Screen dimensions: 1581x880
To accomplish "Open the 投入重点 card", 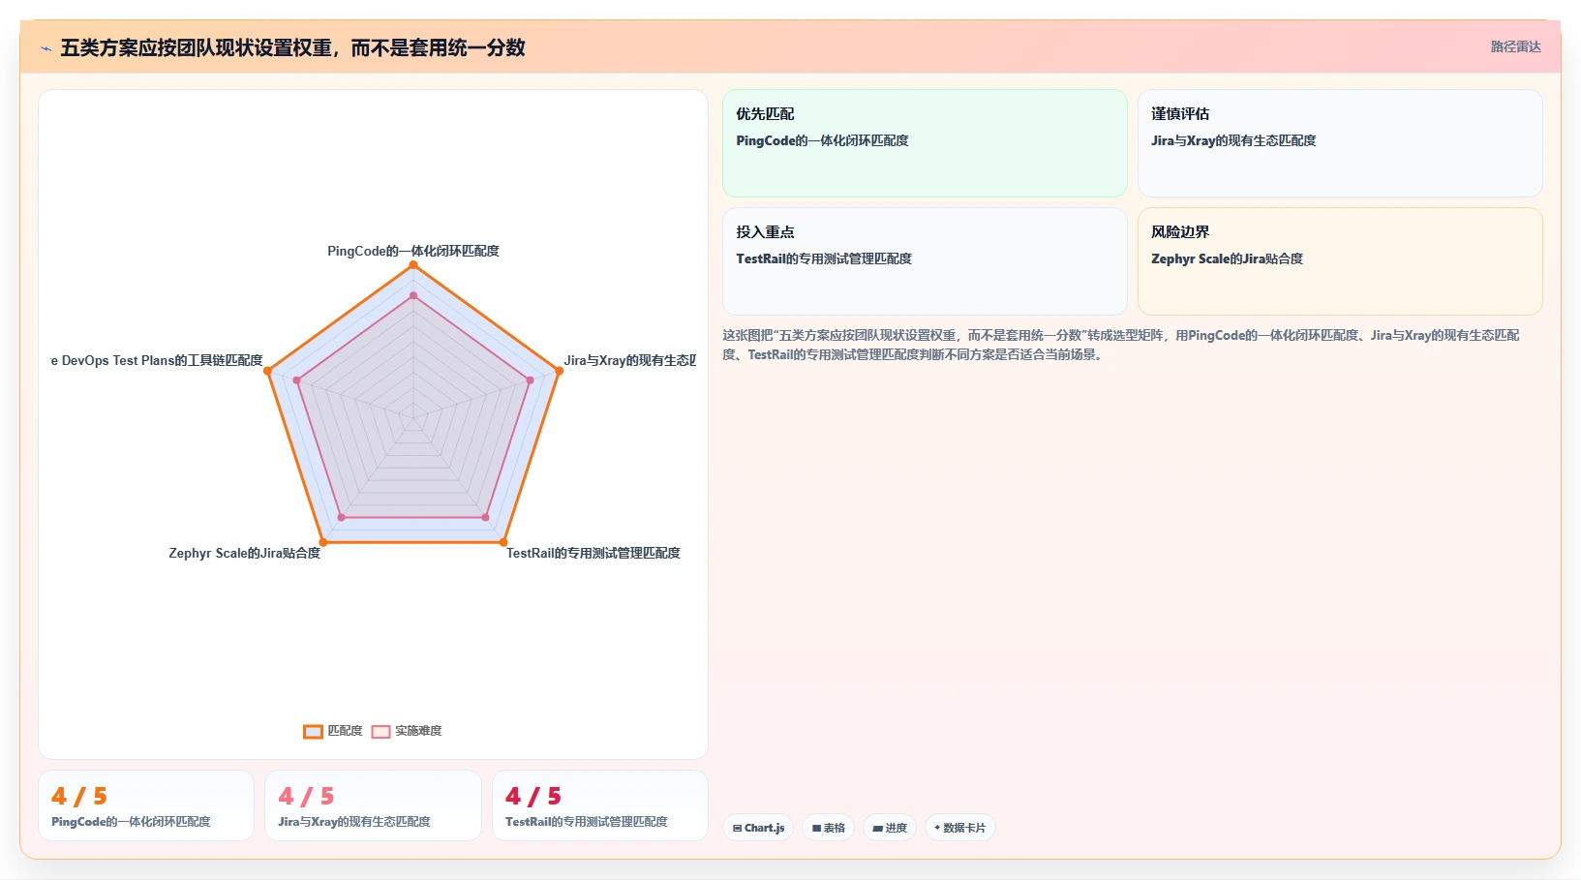I will click(925, 261).
